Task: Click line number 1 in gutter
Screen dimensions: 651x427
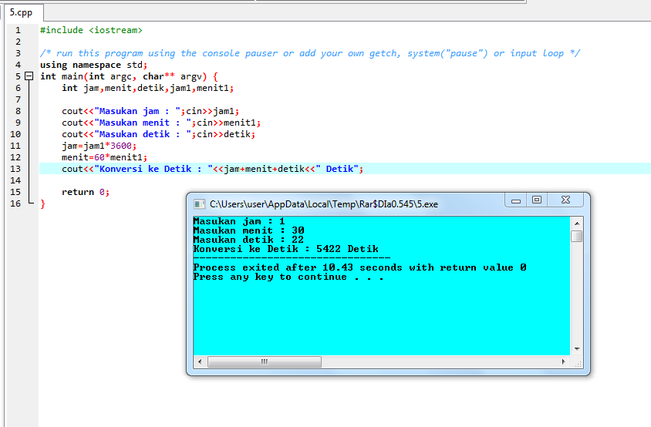Action: coord(18,30)
